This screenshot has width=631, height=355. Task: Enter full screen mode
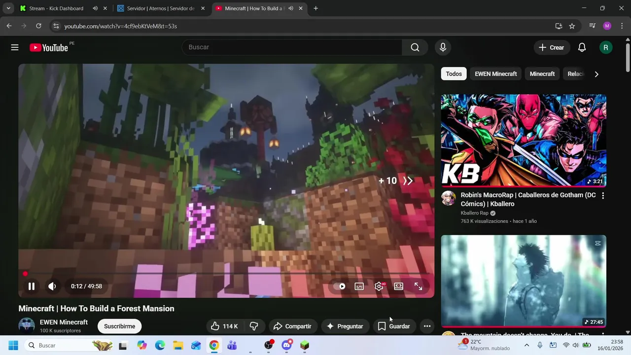tap(419, 286)
